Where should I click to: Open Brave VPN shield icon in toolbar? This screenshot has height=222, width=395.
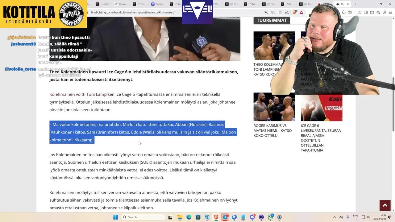[384, 12]
